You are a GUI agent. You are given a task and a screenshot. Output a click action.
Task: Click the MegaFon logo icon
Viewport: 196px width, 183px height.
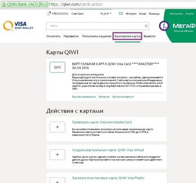click(x=164, y=26)
